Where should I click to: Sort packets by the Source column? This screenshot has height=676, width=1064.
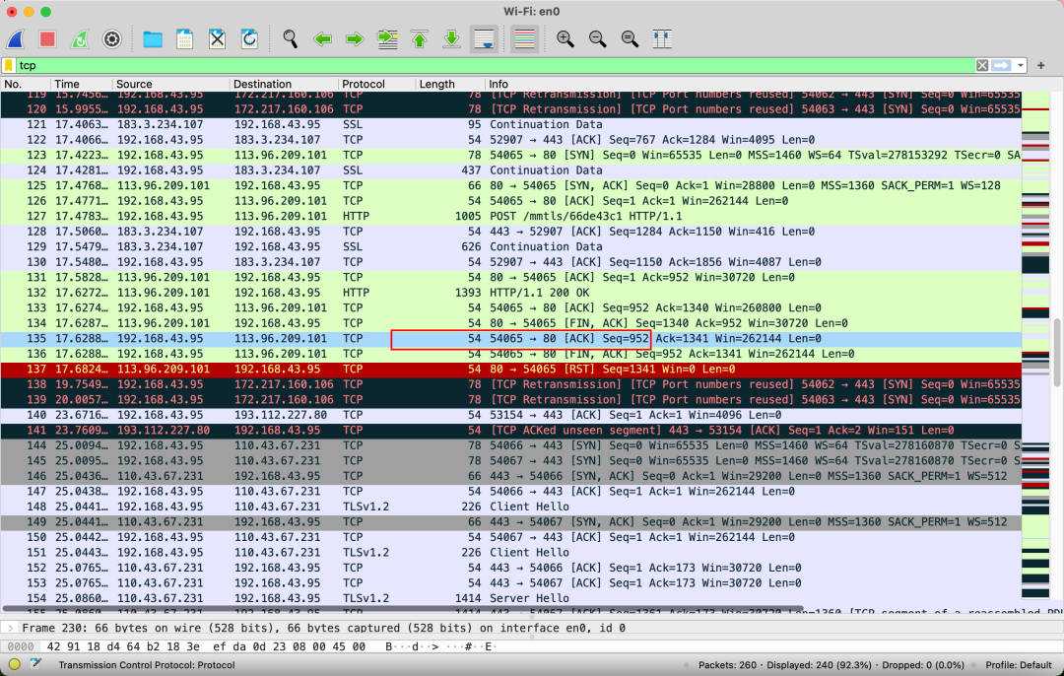171,84
